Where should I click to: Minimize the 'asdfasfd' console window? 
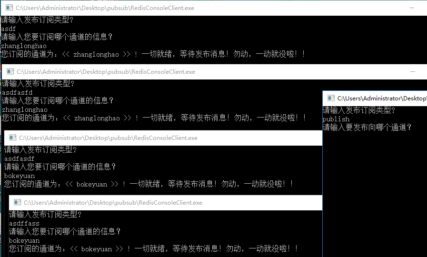coord(412,72)
